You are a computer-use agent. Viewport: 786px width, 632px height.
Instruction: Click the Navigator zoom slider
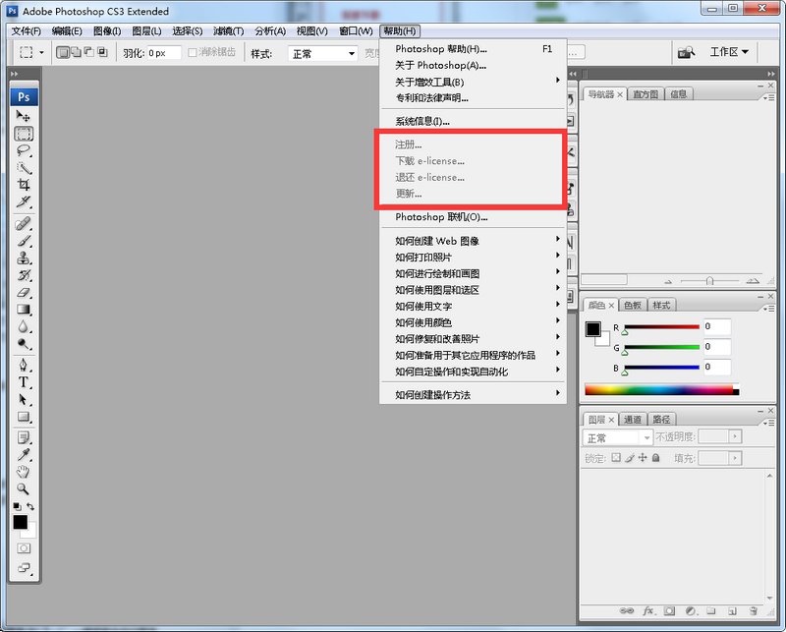click(709, 281)
